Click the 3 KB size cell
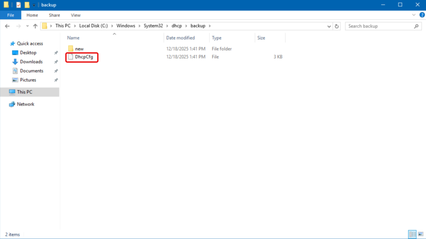Viewport: 426px width, 239px height. (x=277, y=57)
